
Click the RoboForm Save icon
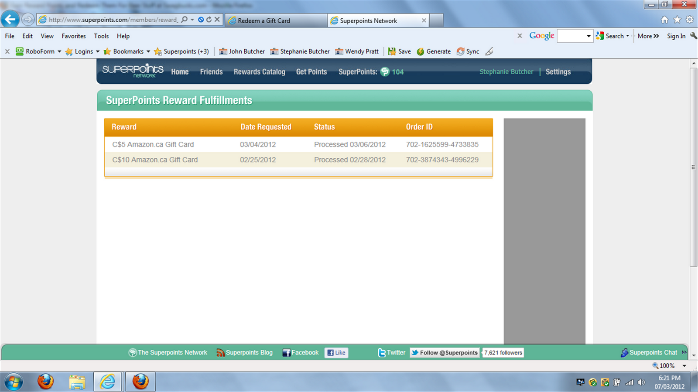[x=392, y=51]
